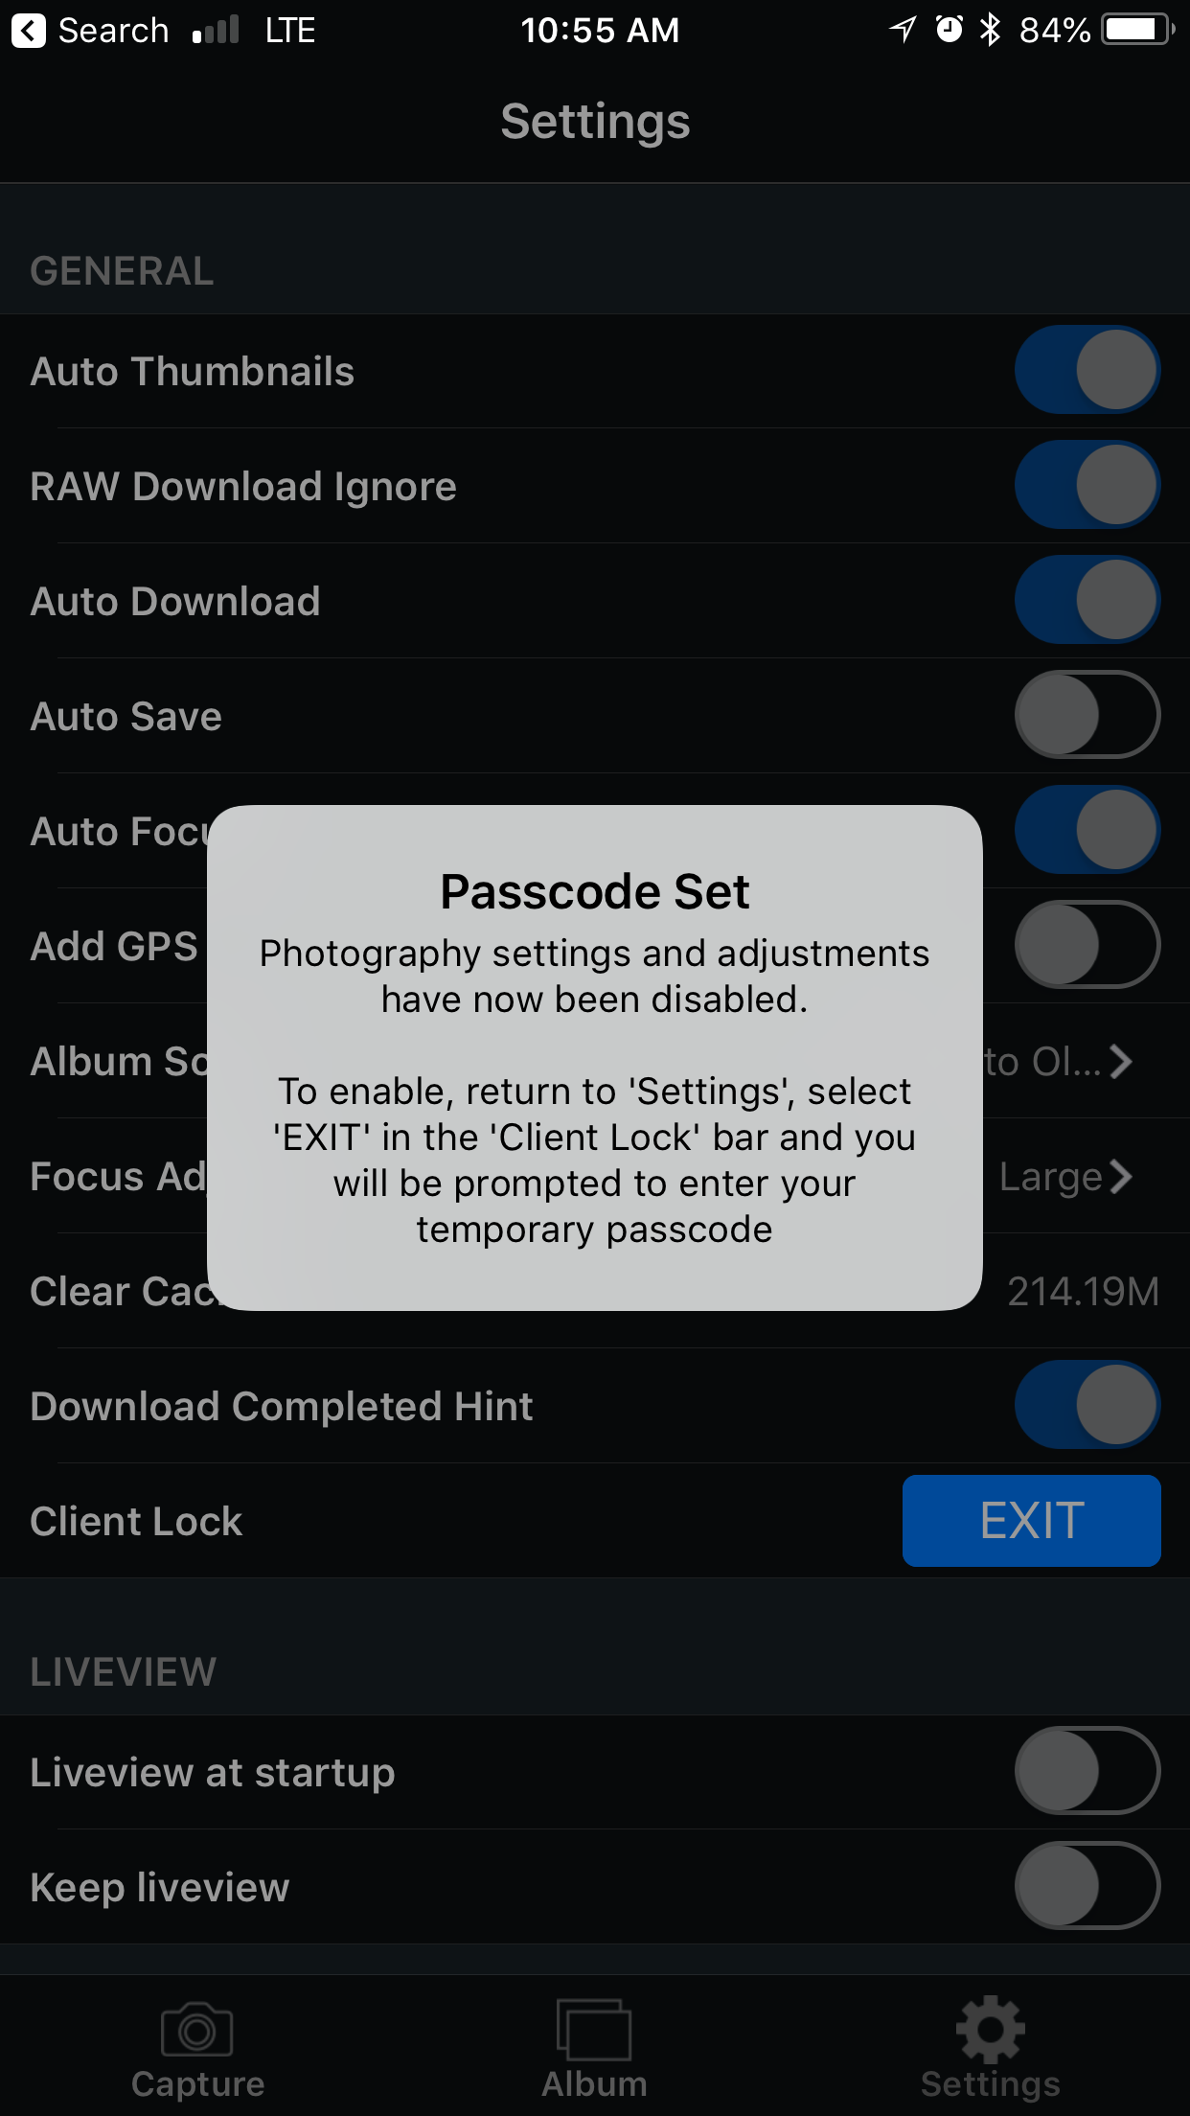Tap the alarm clock status icon

coord(949,30)
